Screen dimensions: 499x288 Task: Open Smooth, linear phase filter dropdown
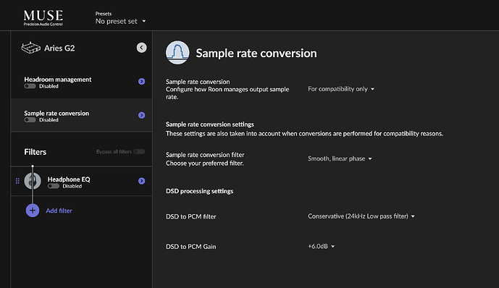pyautogui.click(x=340, y=158)
